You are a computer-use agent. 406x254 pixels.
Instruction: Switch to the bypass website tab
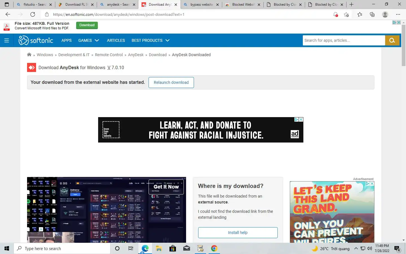(x=201, y=5)
